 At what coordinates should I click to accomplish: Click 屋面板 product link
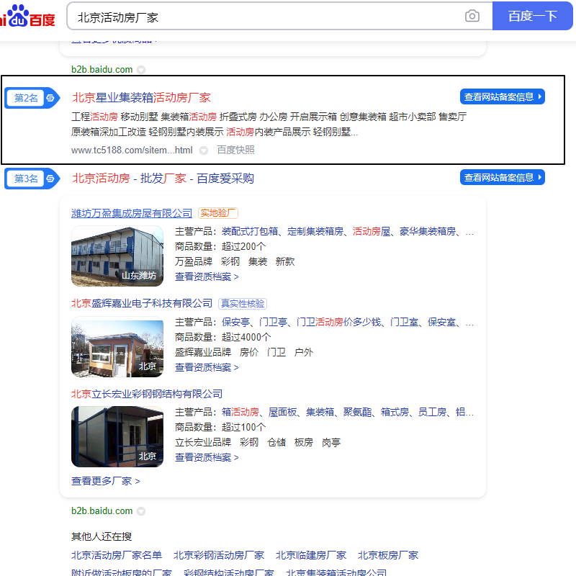click(282, 412)
